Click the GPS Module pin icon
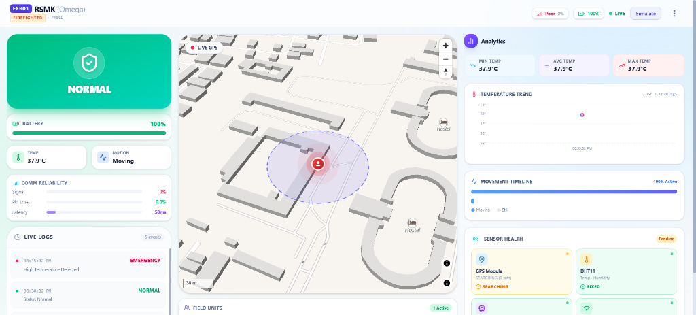 click(x=482, y=259)
